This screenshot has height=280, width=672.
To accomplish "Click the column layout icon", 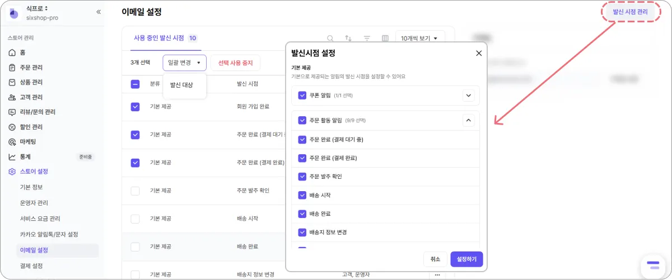I will coord(385,39).
